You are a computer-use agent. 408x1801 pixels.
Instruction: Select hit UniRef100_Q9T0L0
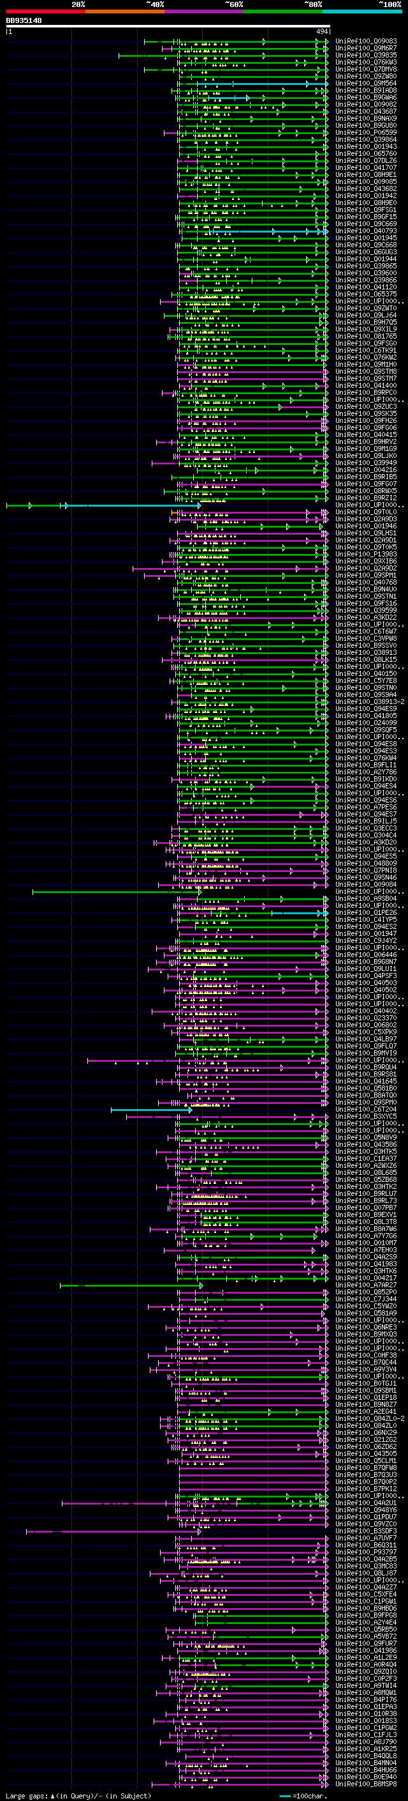366,512
